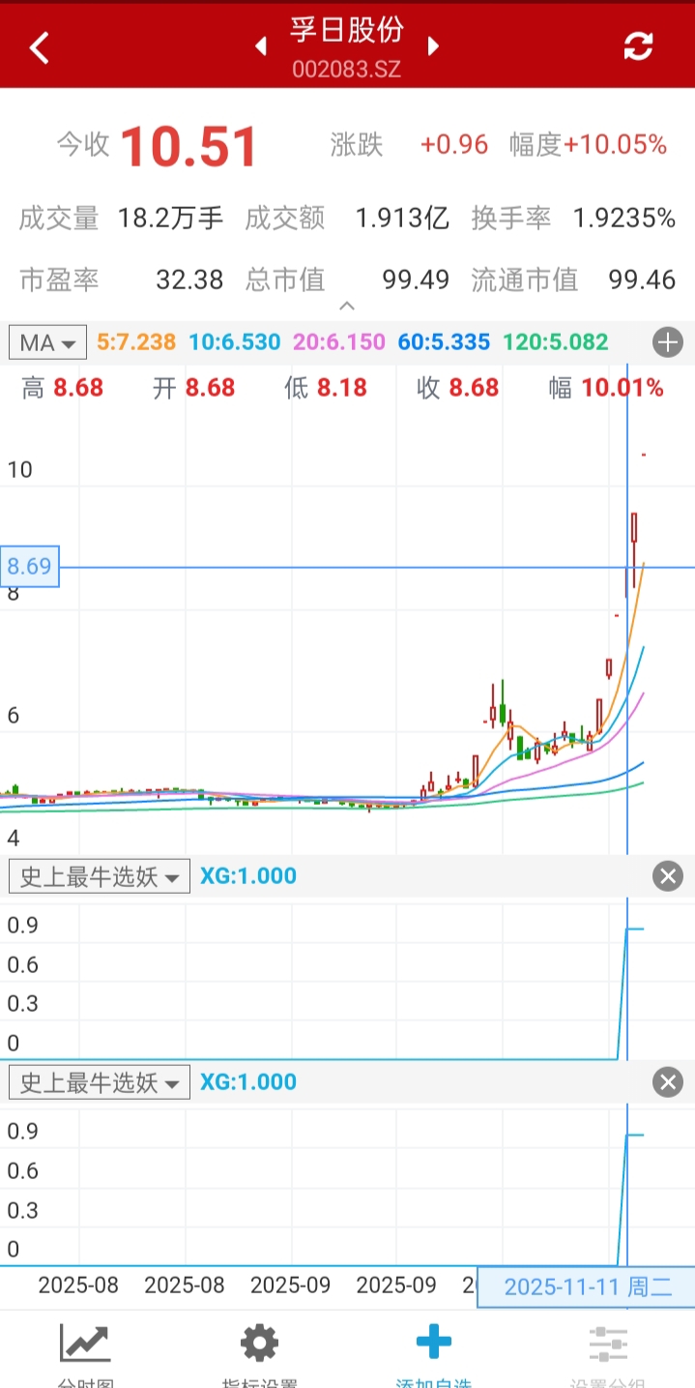This screenshot has height=1388, width=695.
Task: Open 指标设置 gear settings
Action: [259, 1349]
